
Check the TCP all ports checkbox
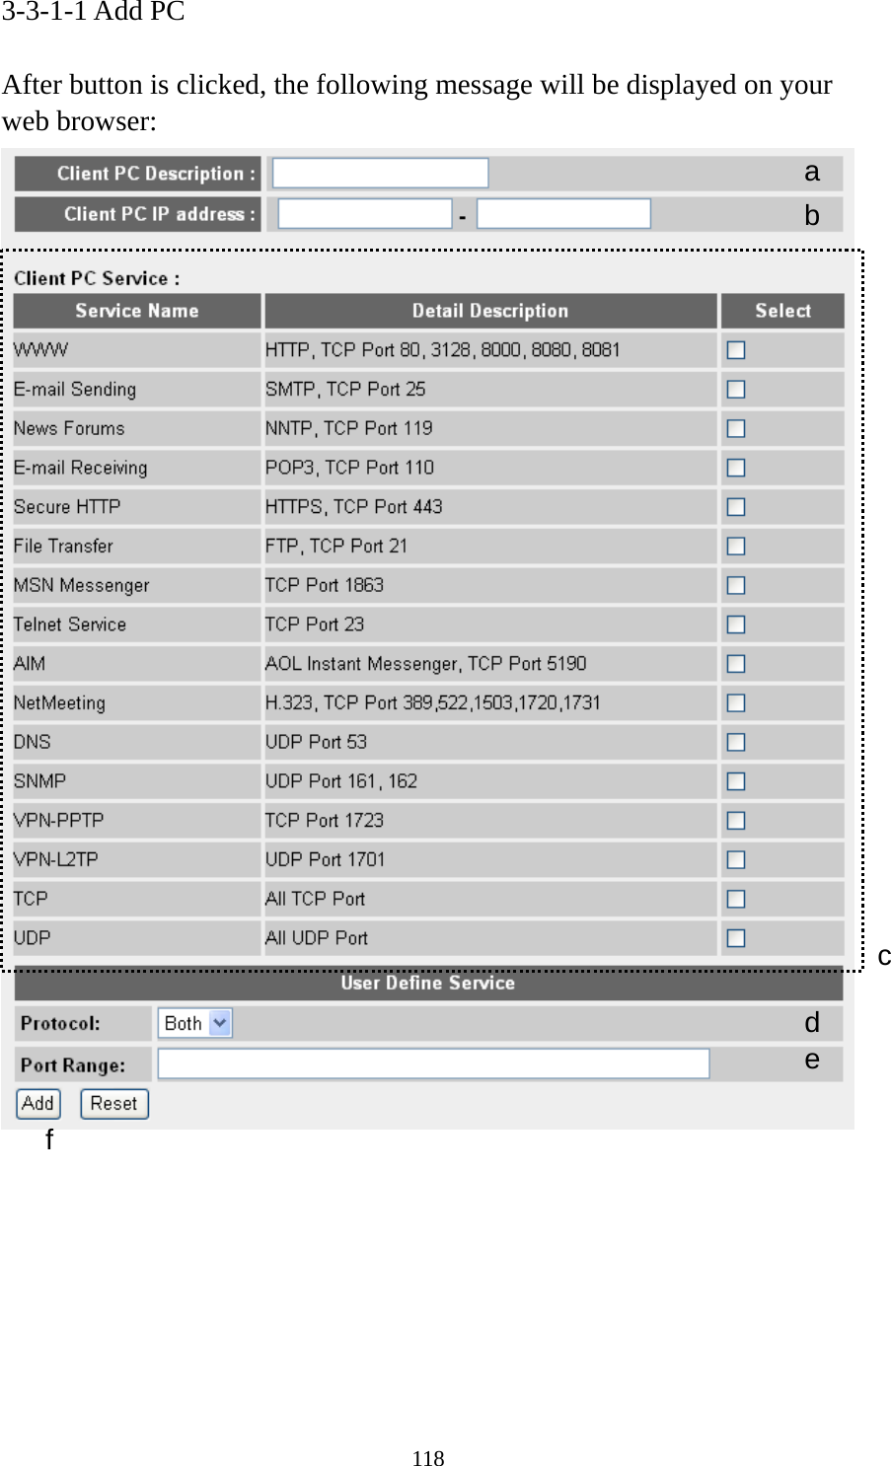(736, 899)
